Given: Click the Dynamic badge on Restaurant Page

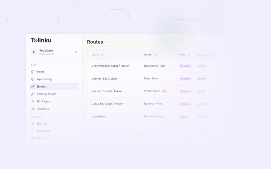Looking at the screenshot, I should click(185, 66).
